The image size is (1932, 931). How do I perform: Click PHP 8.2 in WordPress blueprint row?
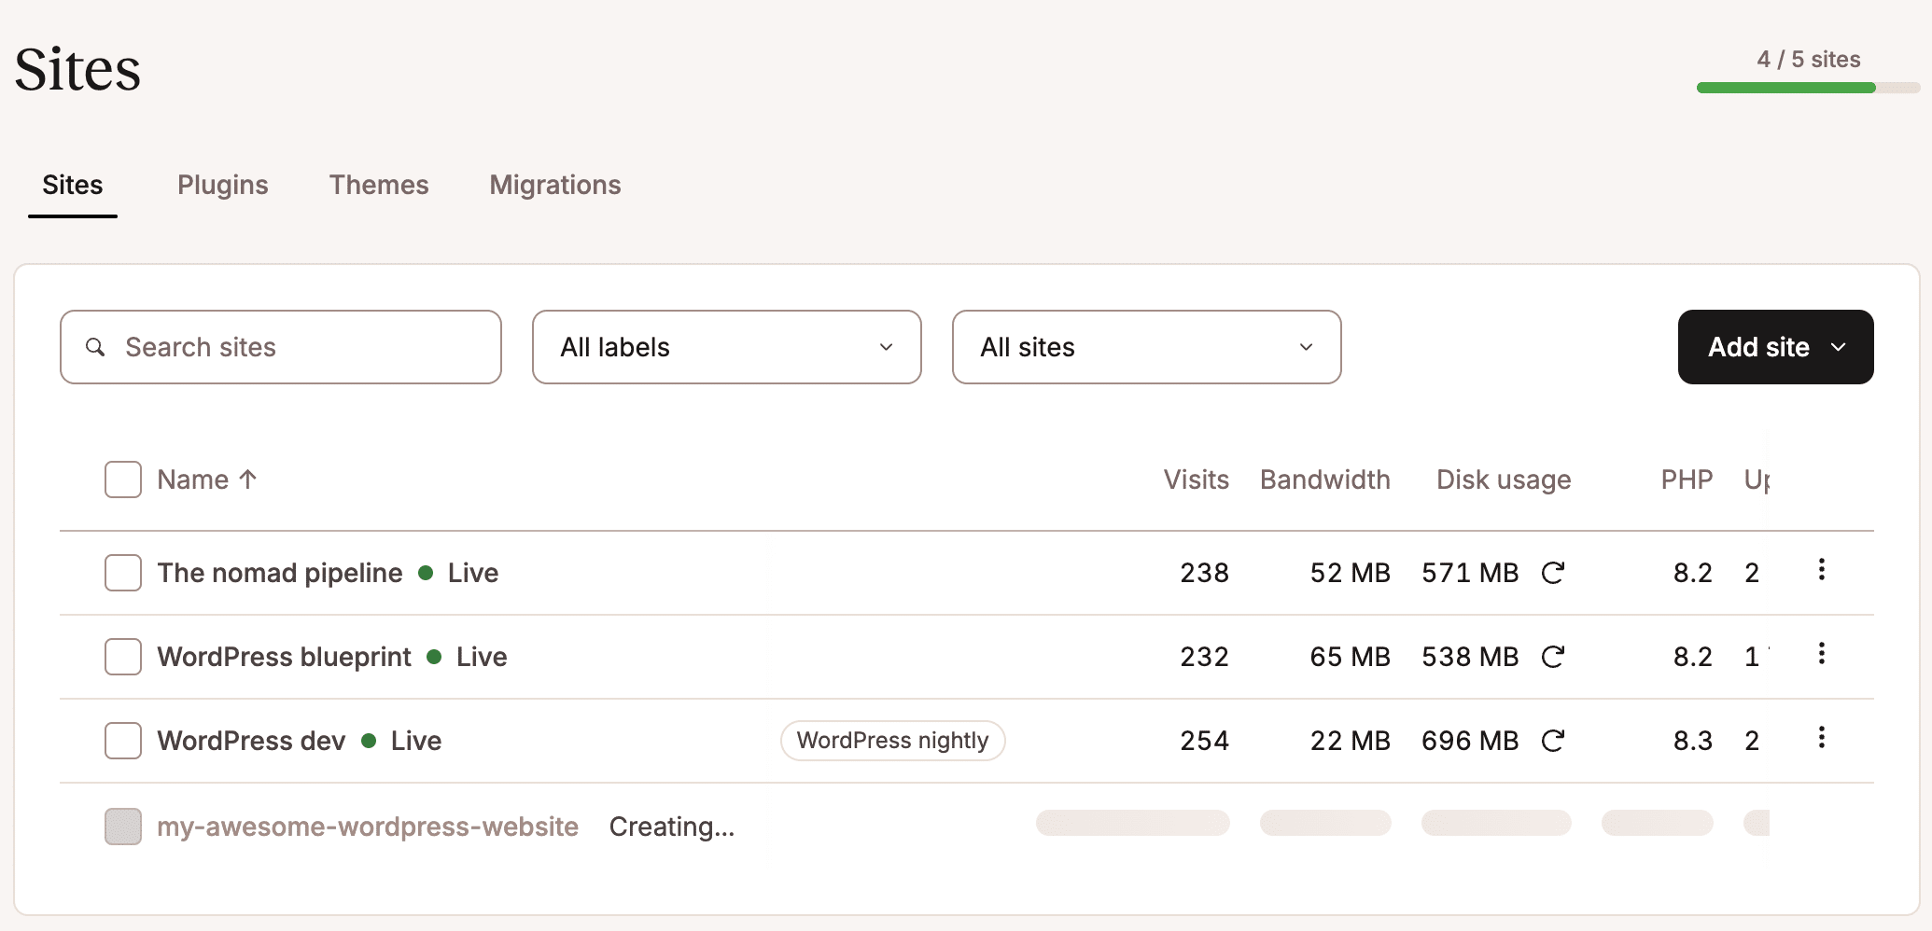(1693, 657)
